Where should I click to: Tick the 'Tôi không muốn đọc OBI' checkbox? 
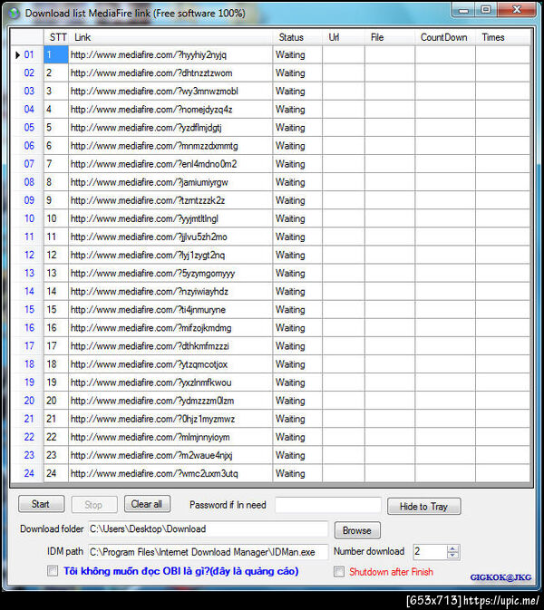coord(53,571)
